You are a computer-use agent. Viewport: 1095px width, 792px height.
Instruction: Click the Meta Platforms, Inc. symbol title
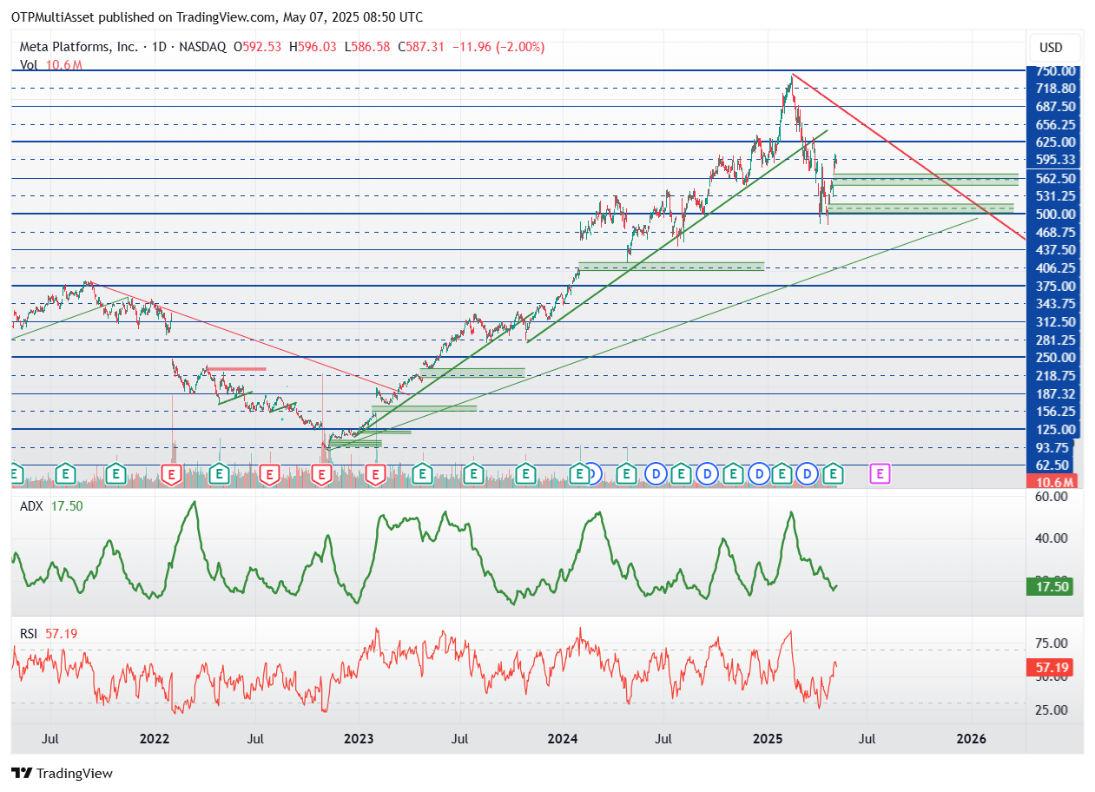(80, 47)
